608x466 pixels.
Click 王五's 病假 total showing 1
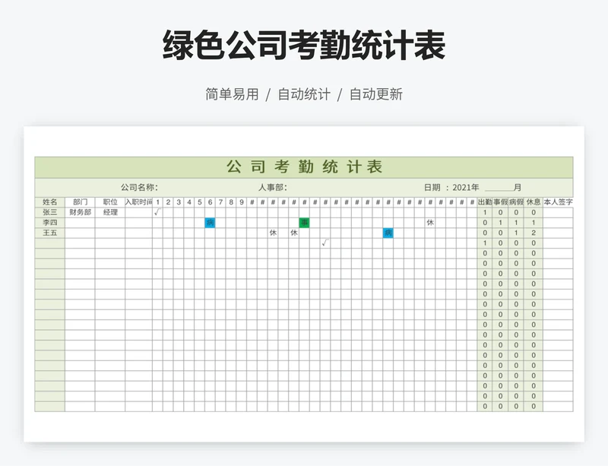click(516, 233)
